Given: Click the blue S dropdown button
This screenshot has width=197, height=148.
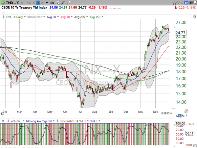Looking at the screenshot, I should coord(186,3).
